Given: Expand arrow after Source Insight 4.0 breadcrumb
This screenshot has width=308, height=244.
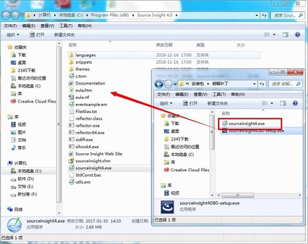Looking at the screenshot, I should point(176,15).
